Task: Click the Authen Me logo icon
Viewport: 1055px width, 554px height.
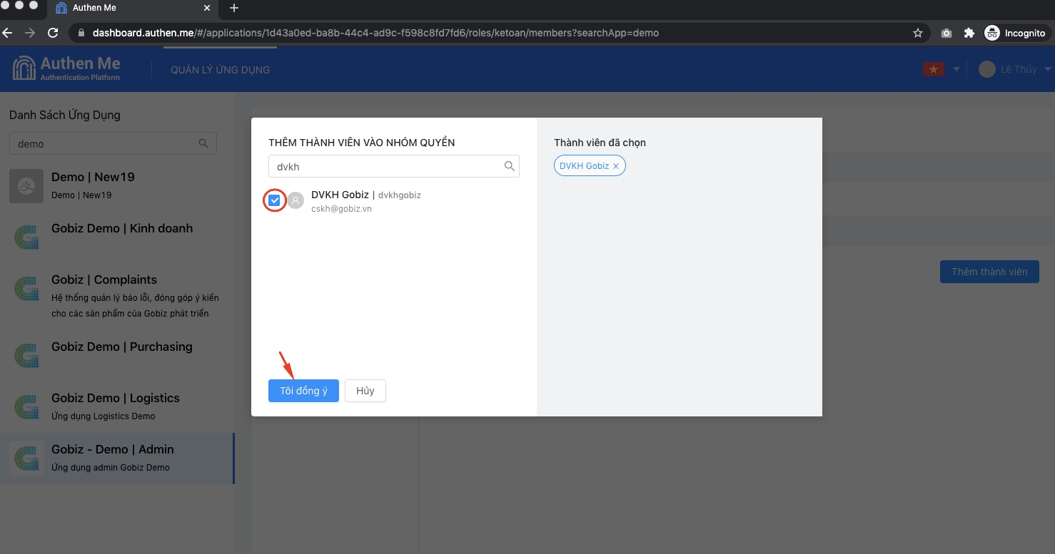Action: click(x=24, y=68)
